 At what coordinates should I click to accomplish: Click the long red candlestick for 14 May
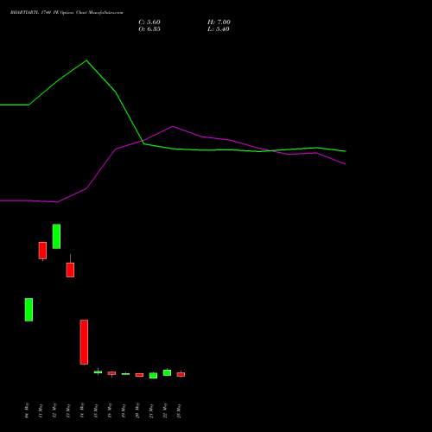tap(84, 342)
